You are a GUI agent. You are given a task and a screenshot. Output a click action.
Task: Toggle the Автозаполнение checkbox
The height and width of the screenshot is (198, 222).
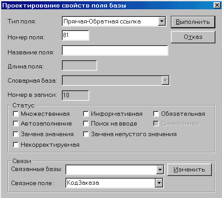(x=16, y=124)
